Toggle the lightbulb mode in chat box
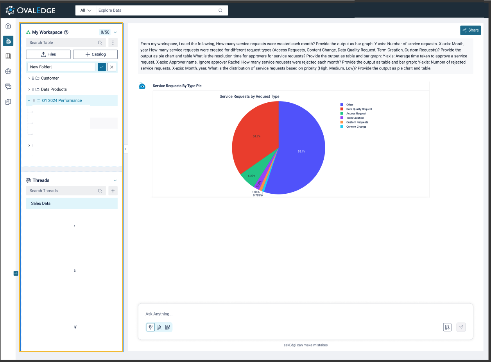Screen dimensions: 491x362 [x=151, y=327]
